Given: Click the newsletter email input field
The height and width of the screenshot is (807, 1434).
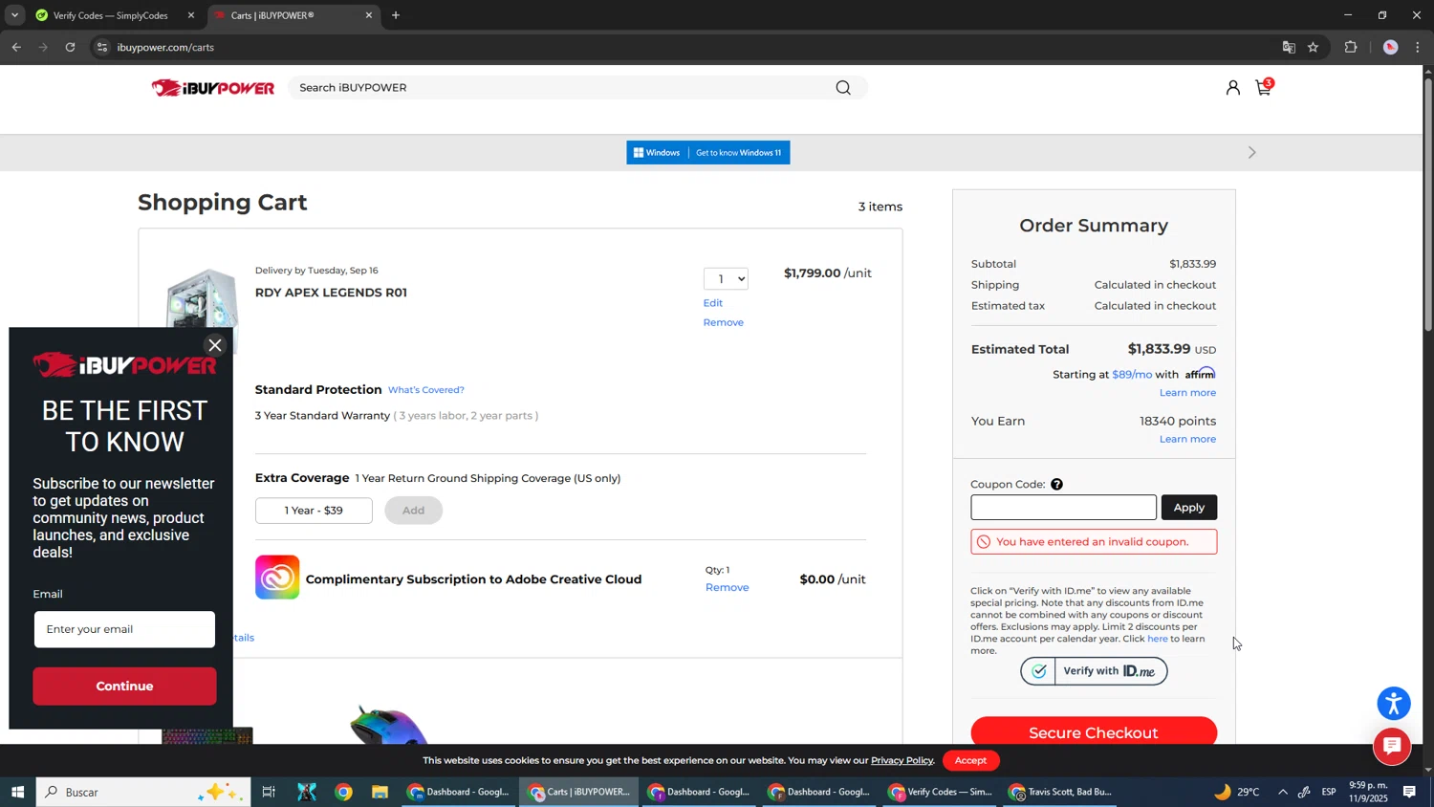Looking at the screenshot, I should tap(124, 629).
